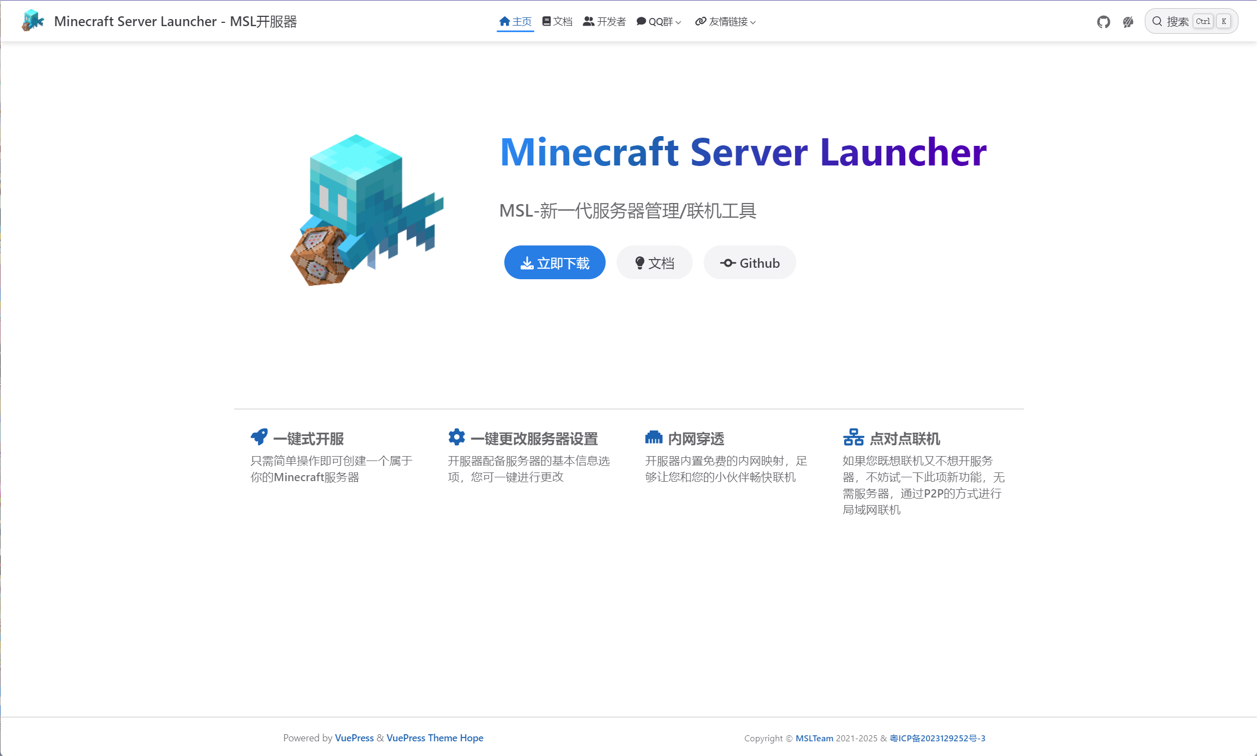Expand the 友情链接 dropdown menu
The height and width of the screenshot is (756, 1257).
(725, 22)
